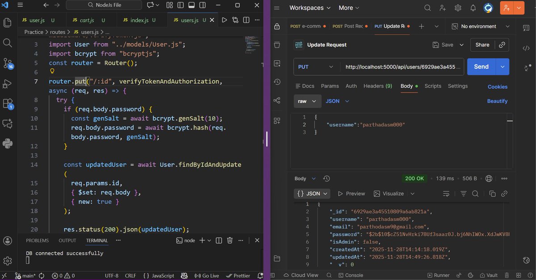Open the VS Code Explorer view
This screenshot has height=280, width=536.
(x=7, y=22)
